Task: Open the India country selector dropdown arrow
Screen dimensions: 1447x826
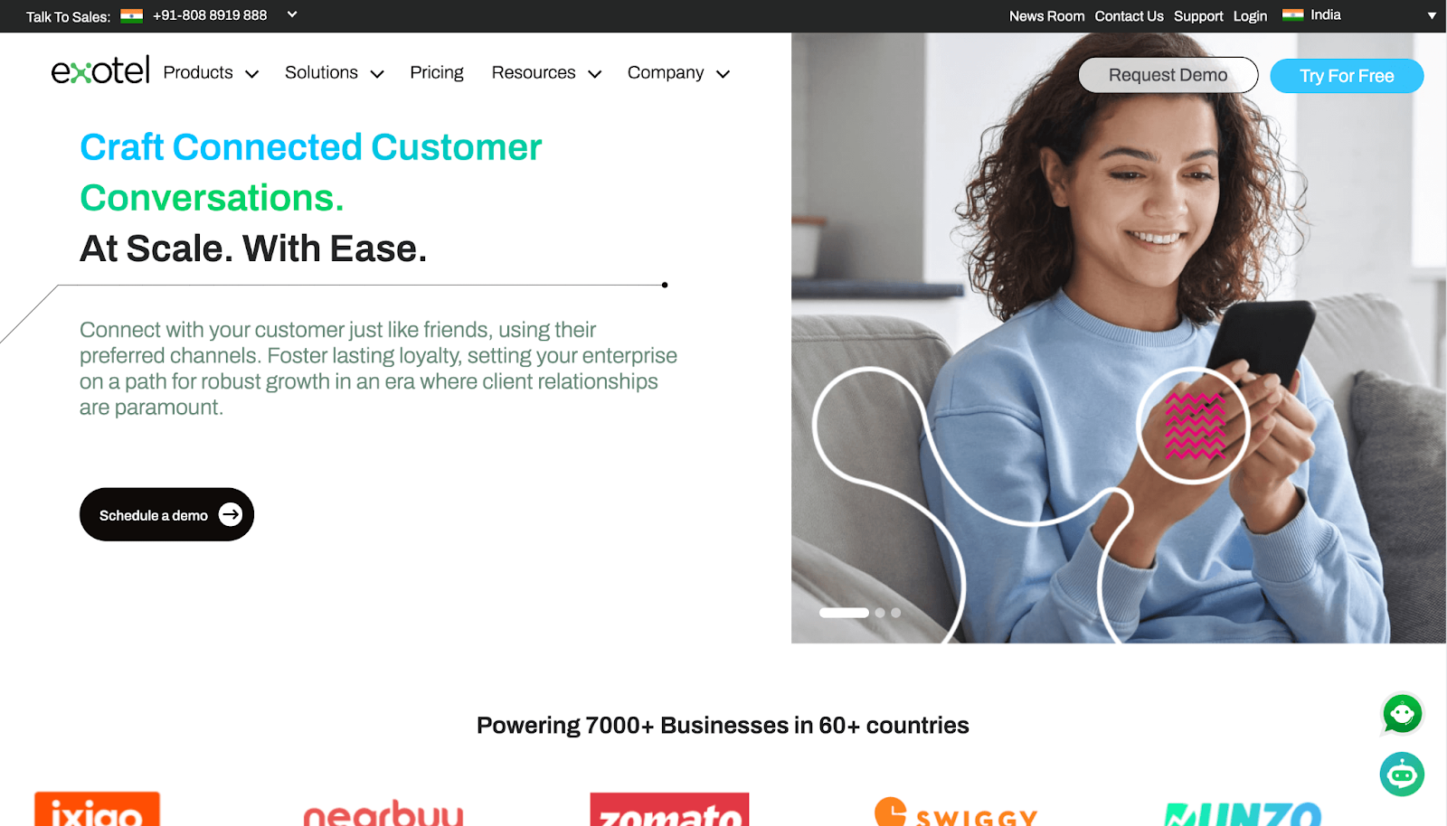Action: (x=1432, y=15)
